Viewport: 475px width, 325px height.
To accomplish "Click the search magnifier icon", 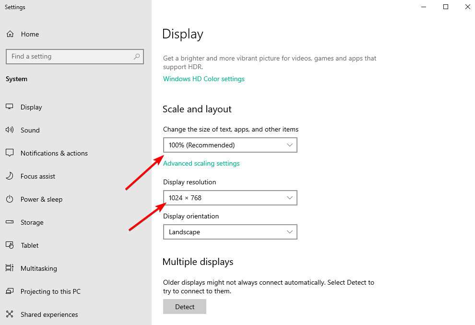I will pos(137,56).
